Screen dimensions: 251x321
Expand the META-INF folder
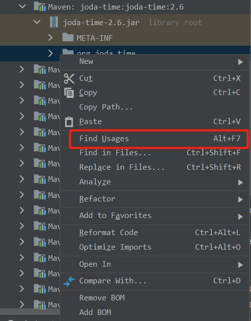point(51,38)
